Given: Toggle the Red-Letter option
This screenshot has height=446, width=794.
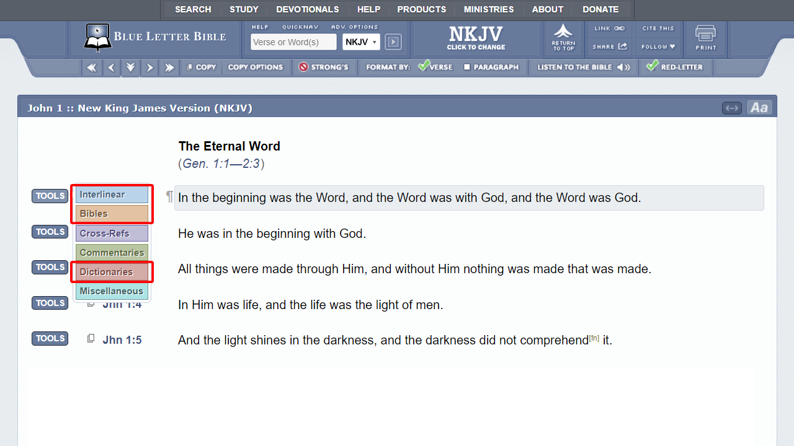Looking at the screenshot, I should (x=674, y=67).
